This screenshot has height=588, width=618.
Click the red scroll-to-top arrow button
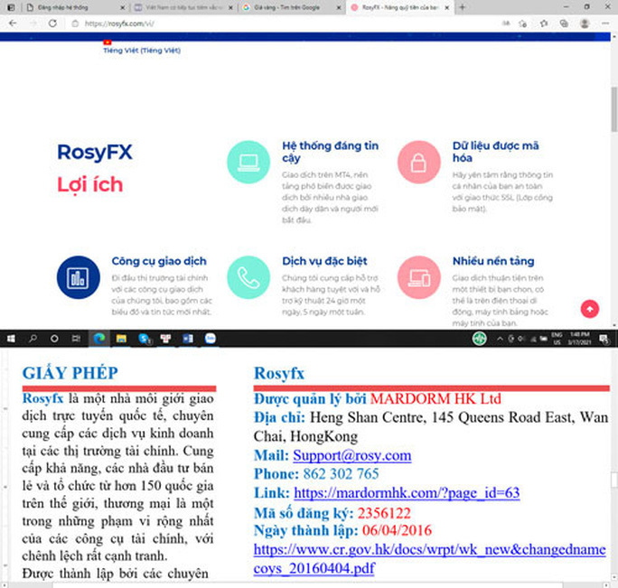coord(590,309)
